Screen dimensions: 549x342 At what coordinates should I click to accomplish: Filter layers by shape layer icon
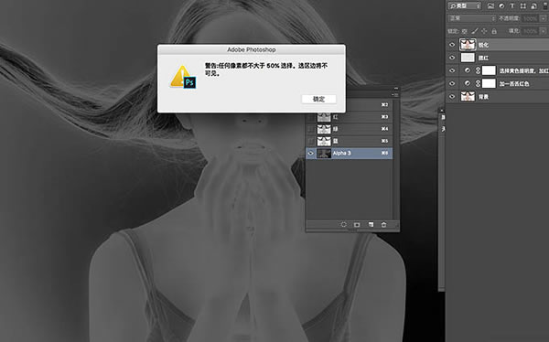[523, 6]
